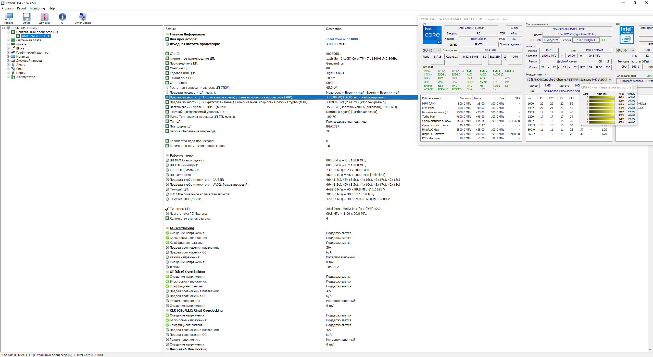Screen dimensions: 653x357
Task: Click the HWiNFO64 title bar app icon
Action: click(x=3, y=3)
